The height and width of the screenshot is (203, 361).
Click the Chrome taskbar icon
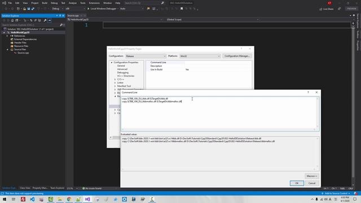coord(69,199)
